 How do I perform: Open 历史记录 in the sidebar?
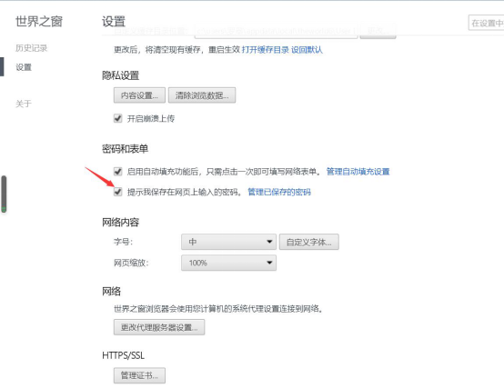(x=31, y=48)
